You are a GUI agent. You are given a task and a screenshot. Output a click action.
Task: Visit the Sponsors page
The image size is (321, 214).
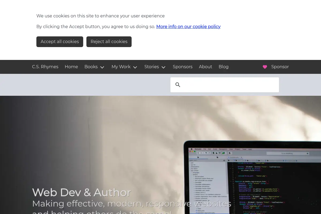[182, 67]
